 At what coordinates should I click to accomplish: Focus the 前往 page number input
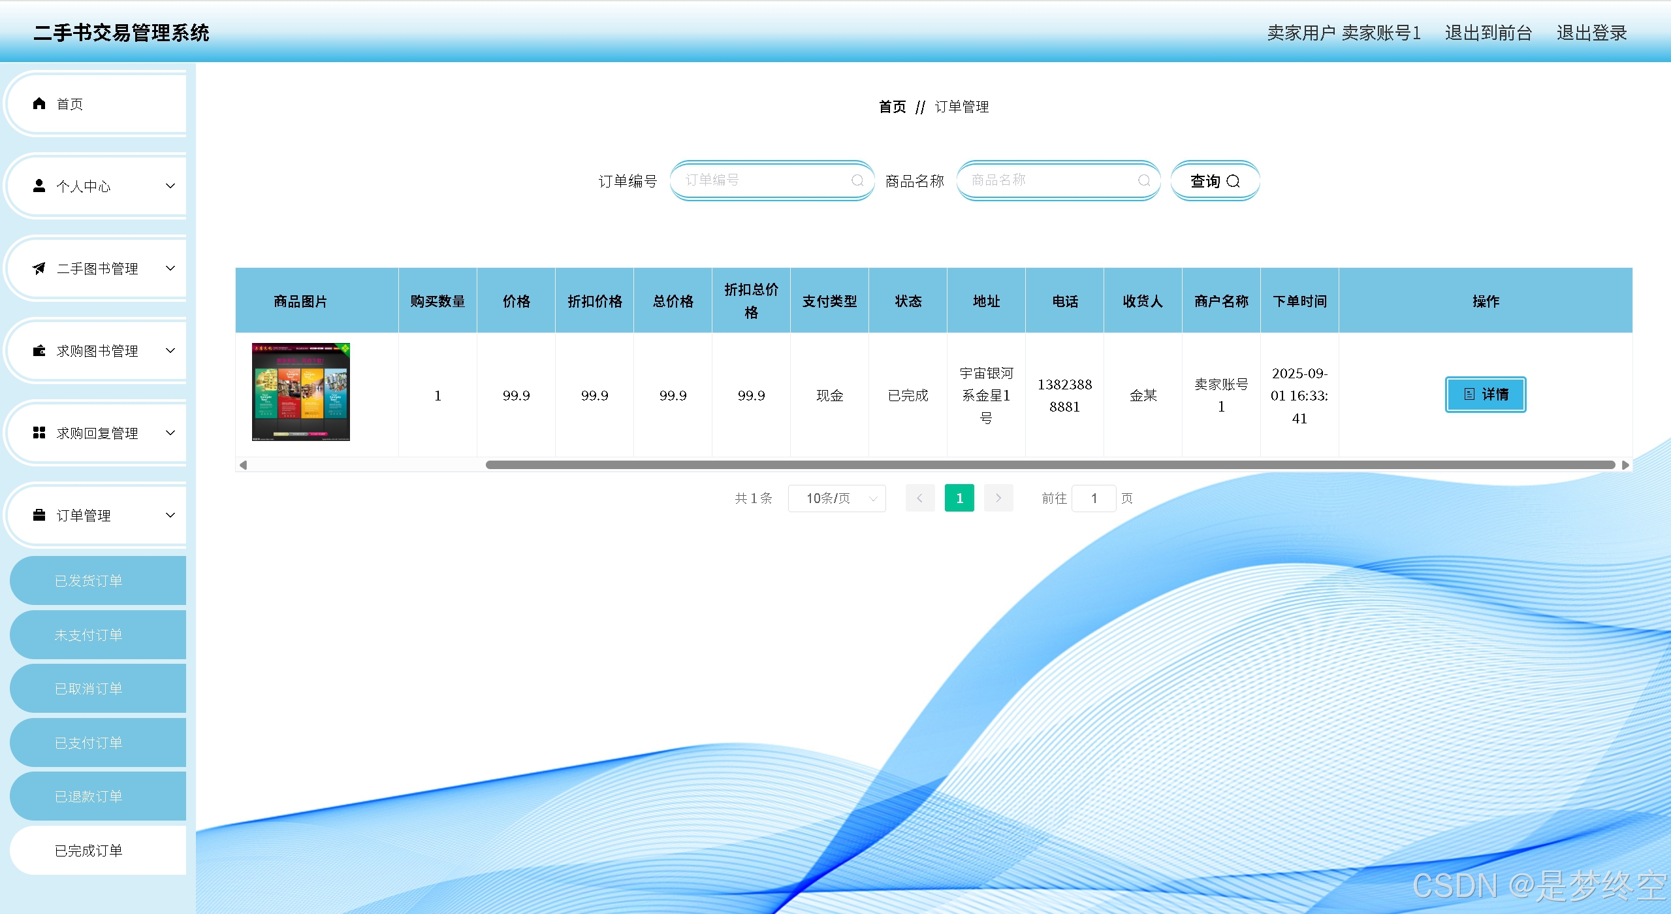1094,498
